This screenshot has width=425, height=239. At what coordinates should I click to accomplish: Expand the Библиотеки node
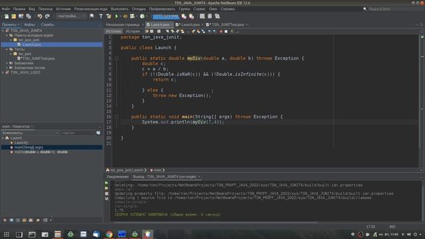pos(7,63)
